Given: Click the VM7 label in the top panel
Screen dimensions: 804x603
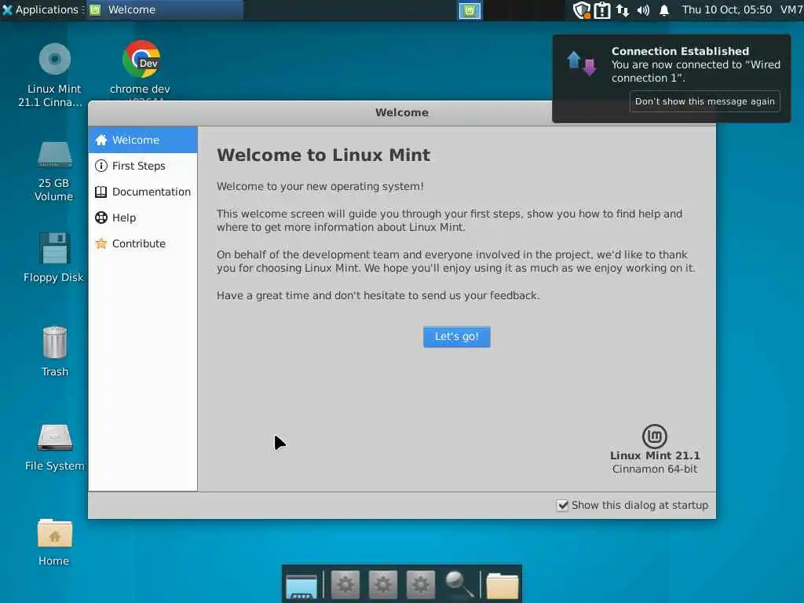Looking at the screenshot, I should (x=791, y=9).
